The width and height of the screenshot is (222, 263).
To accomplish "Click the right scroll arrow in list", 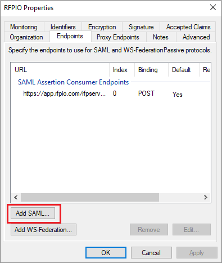I will pos(206,198).
